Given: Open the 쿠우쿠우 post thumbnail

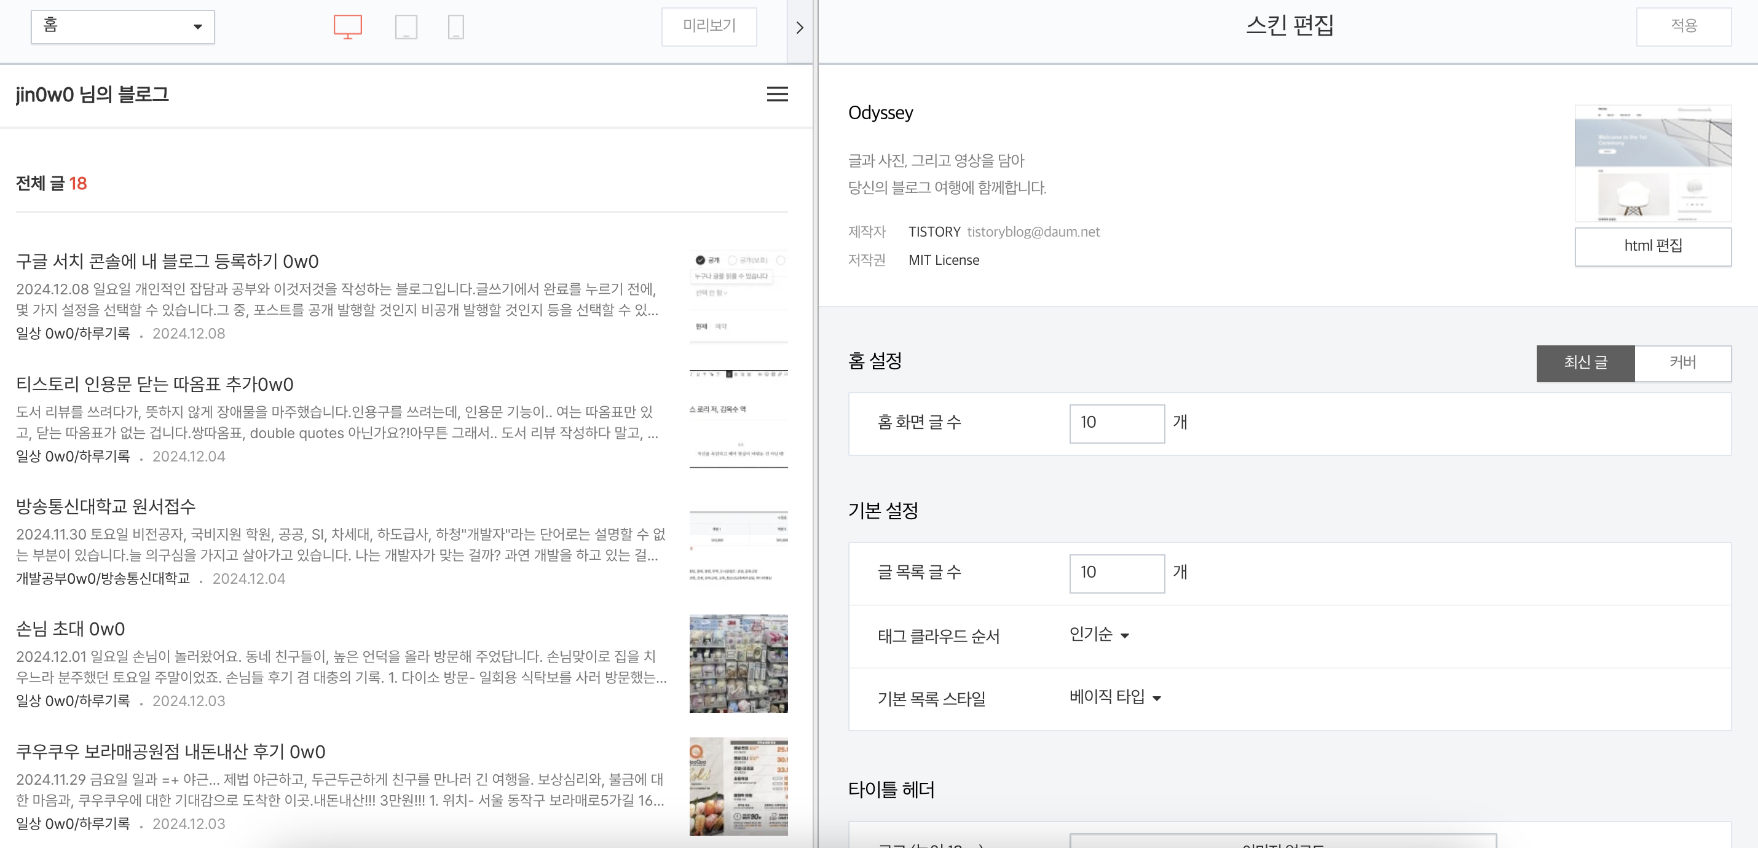Looking at the screenshot, I should (x=738, y=786).
